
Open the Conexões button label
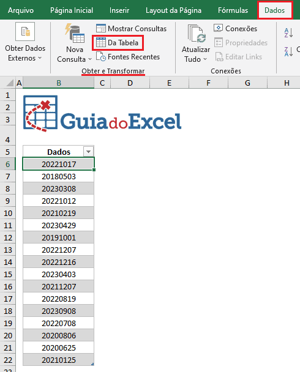[x=241, y=29]
